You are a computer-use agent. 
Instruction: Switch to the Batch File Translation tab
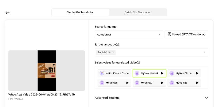click(x=138, y=12)
